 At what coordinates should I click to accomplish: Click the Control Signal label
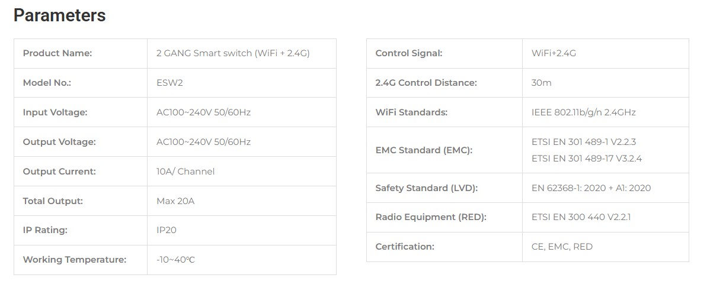click(x=409, y=53)
